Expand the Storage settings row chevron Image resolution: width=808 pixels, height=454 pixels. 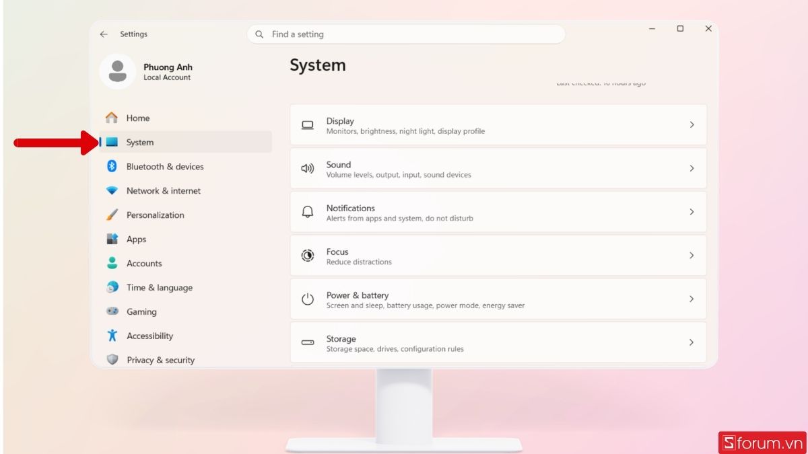(x=692, y=342)
